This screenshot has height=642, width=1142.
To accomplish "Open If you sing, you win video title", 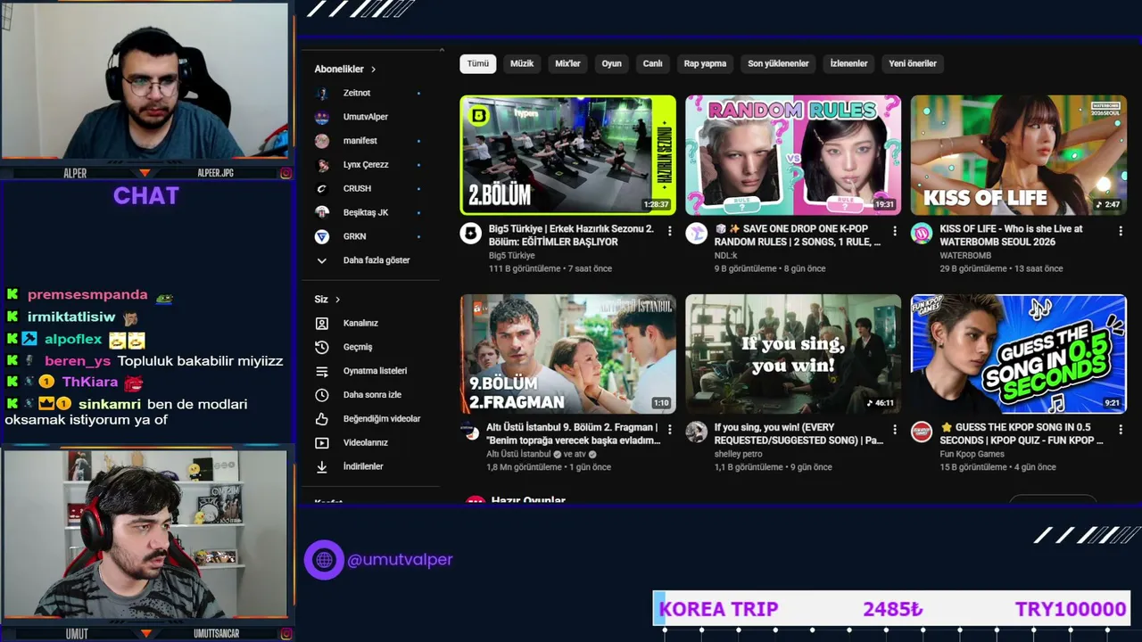I will [x=799, y=433].
